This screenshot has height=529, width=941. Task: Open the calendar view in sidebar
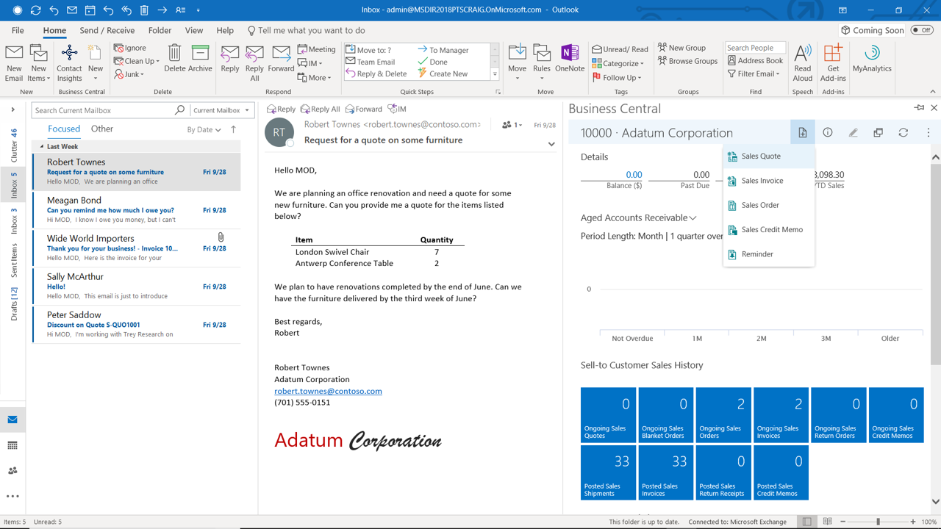12,445
